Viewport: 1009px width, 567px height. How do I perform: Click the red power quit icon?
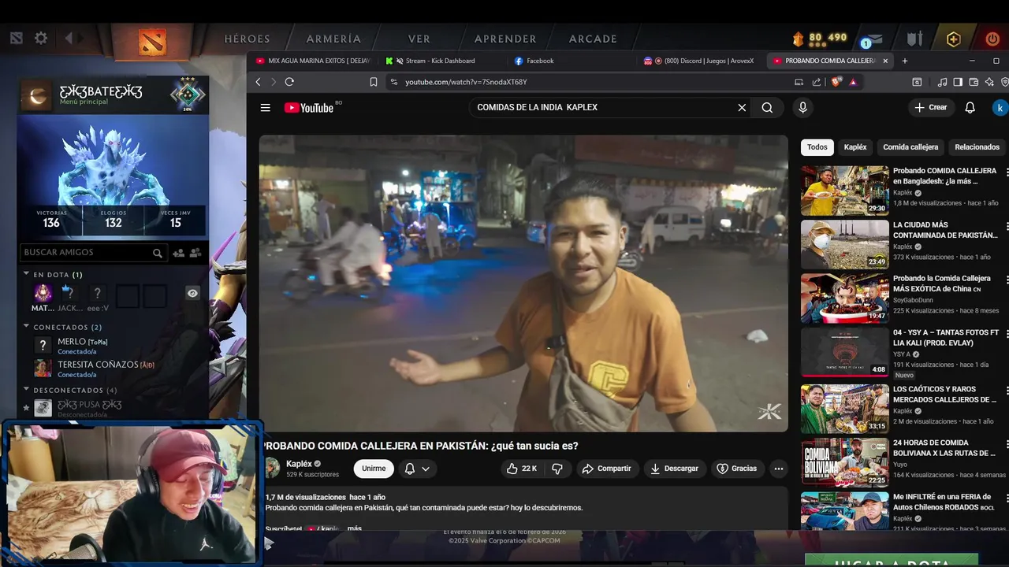[992, 39]
